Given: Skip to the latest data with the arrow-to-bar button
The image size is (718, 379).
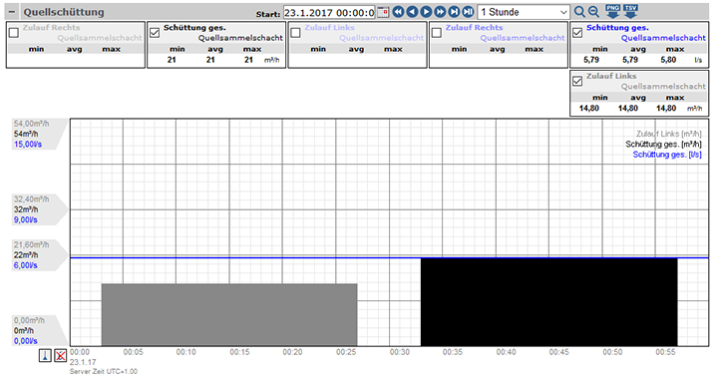Looking at the screenshot, I should 454,12.
